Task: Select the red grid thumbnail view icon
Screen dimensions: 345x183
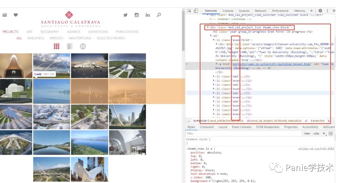Action: pos(57,46)
